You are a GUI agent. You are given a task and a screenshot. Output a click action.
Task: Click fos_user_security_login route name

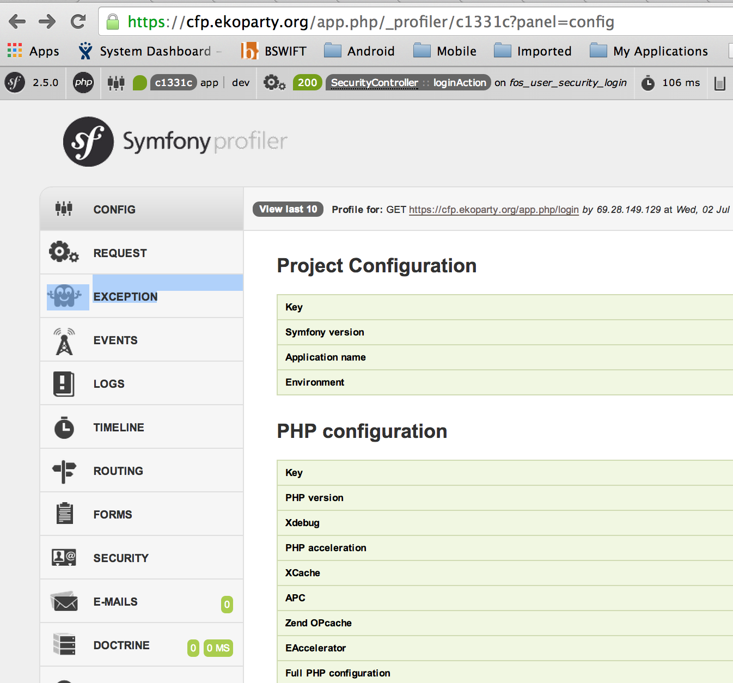point(568,83)
